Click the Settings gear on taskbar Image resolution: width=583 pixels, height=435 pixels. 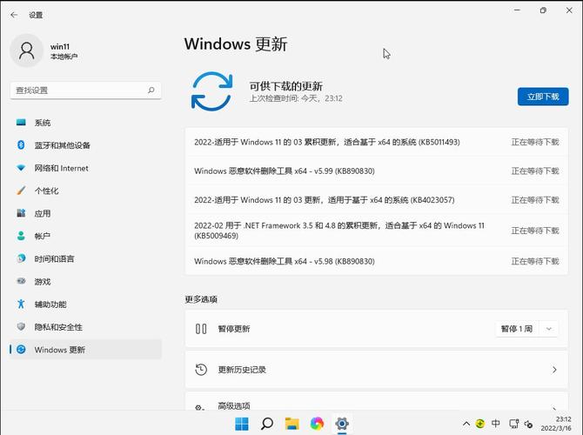coord(342,424)
